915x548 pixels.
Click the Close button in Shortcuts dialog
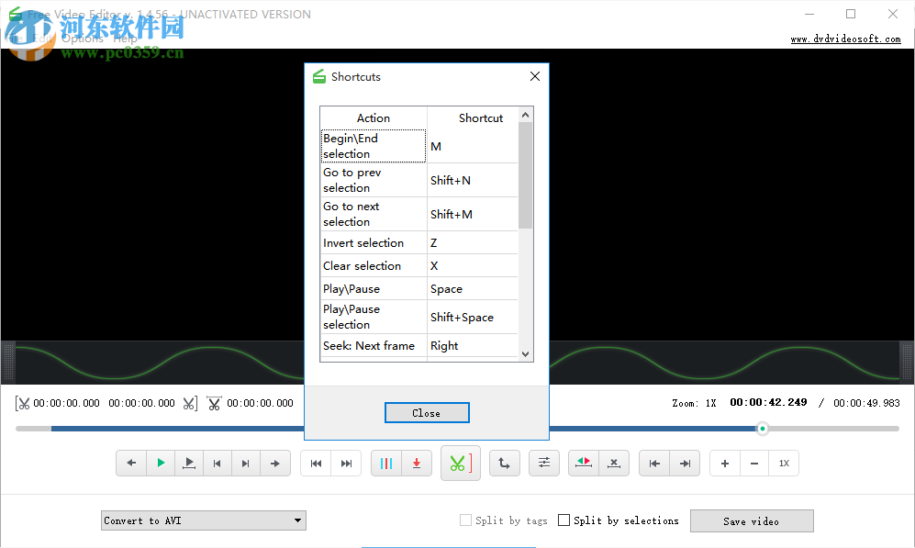point(427,412)
